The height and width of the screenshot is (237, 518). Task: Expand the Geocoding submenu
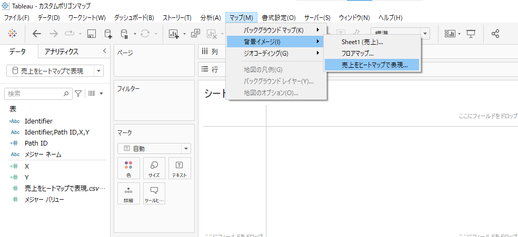tap(276, 53)
